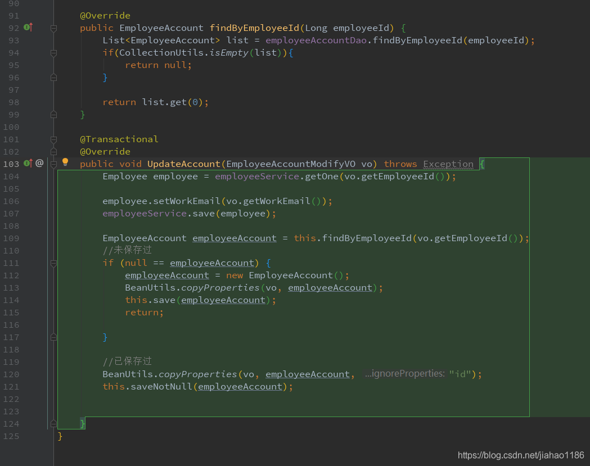Click the "id" string literal on line 120
The width and height of the screenshot is (590, 466).
pyautogui.click(x=460, y=374)
